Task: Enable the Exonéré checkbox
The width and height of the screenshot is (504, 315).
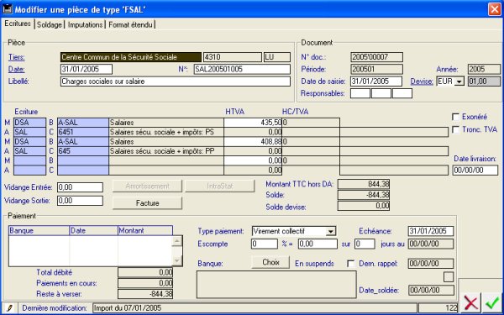Action: [455, 117]
